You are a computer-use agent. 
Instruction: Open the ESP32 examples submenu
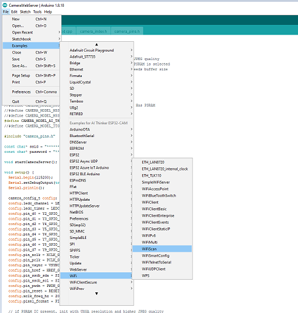(x=97, y=155)
